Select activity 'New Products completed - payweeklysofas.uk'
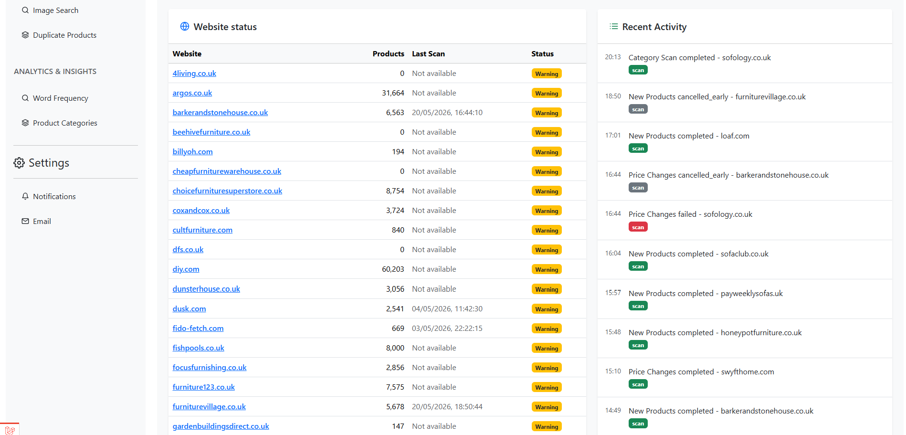The height and width of the screenshot is (435, 906). [706, 293]
